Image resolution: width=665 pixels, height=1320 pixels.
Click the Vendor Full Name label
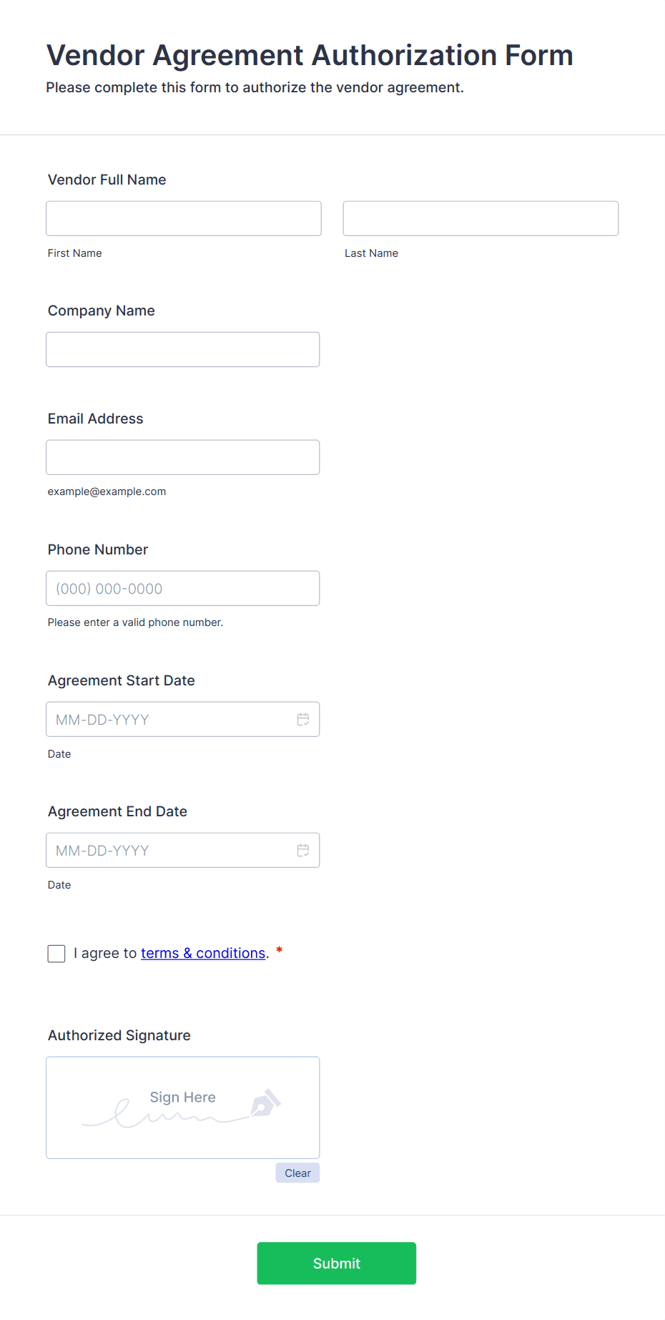[x=107, y=180]
